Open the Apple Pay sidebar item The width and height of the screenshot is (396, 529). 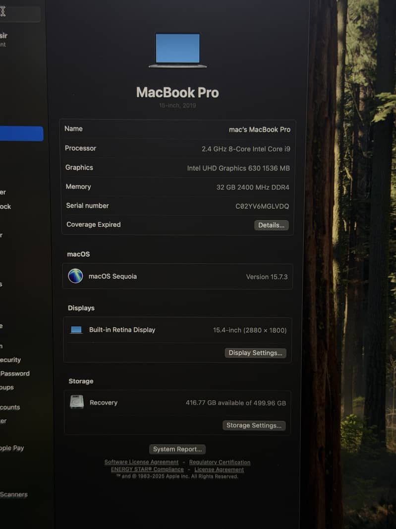click(x=12, y=448)
